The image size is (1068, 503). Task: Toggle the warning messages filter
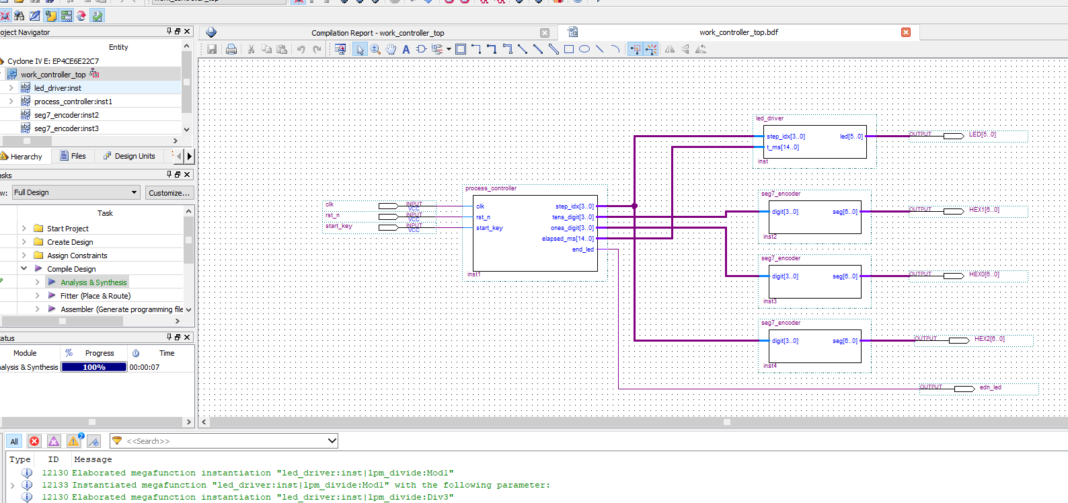(x=74, y=441)
